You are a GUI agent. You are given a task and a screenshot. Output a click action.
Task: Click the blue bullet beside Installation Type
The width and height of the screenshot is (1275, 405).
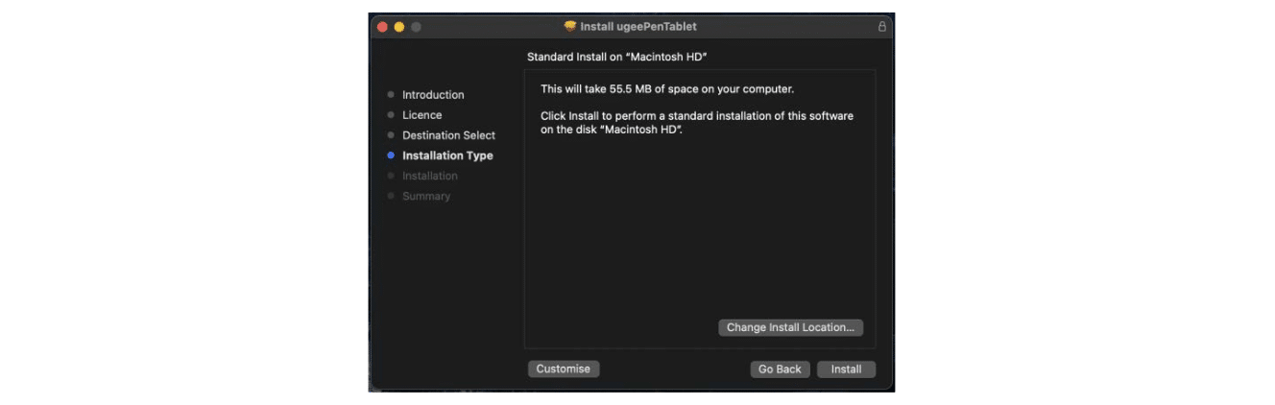(391, 155)
